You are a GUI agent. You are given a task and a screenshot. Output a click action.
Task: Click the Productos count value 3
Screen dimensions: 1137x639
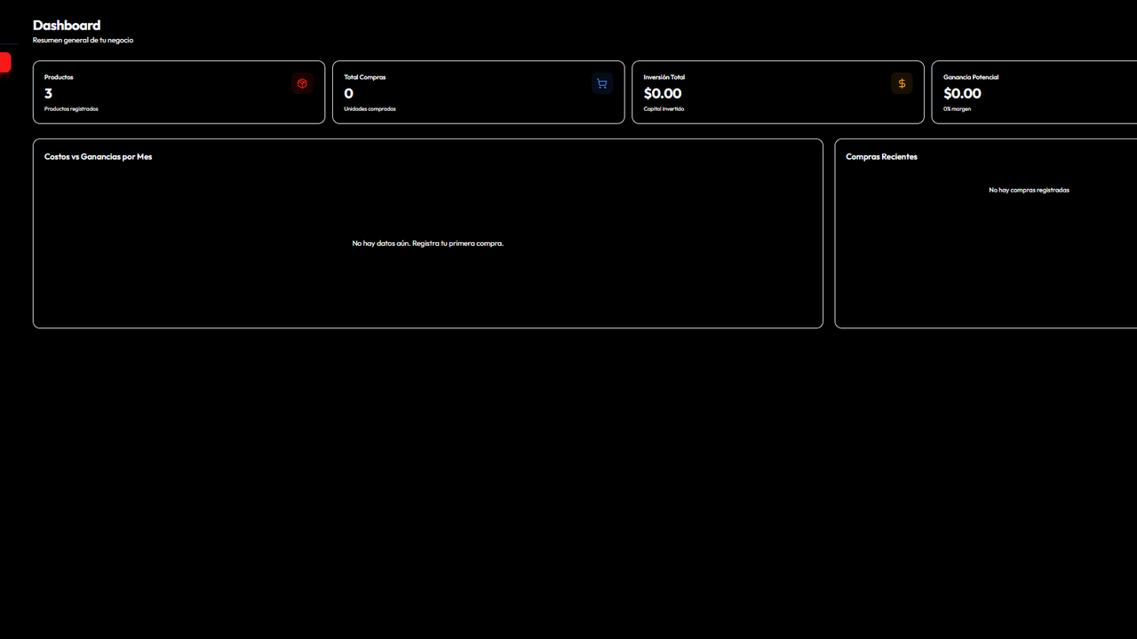[48, 93]
